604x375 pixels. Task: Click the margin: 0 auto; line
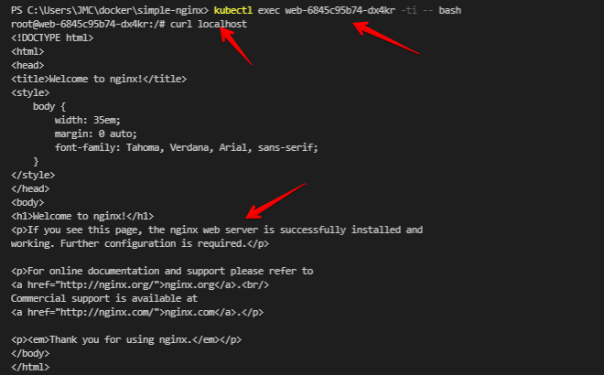95,134
